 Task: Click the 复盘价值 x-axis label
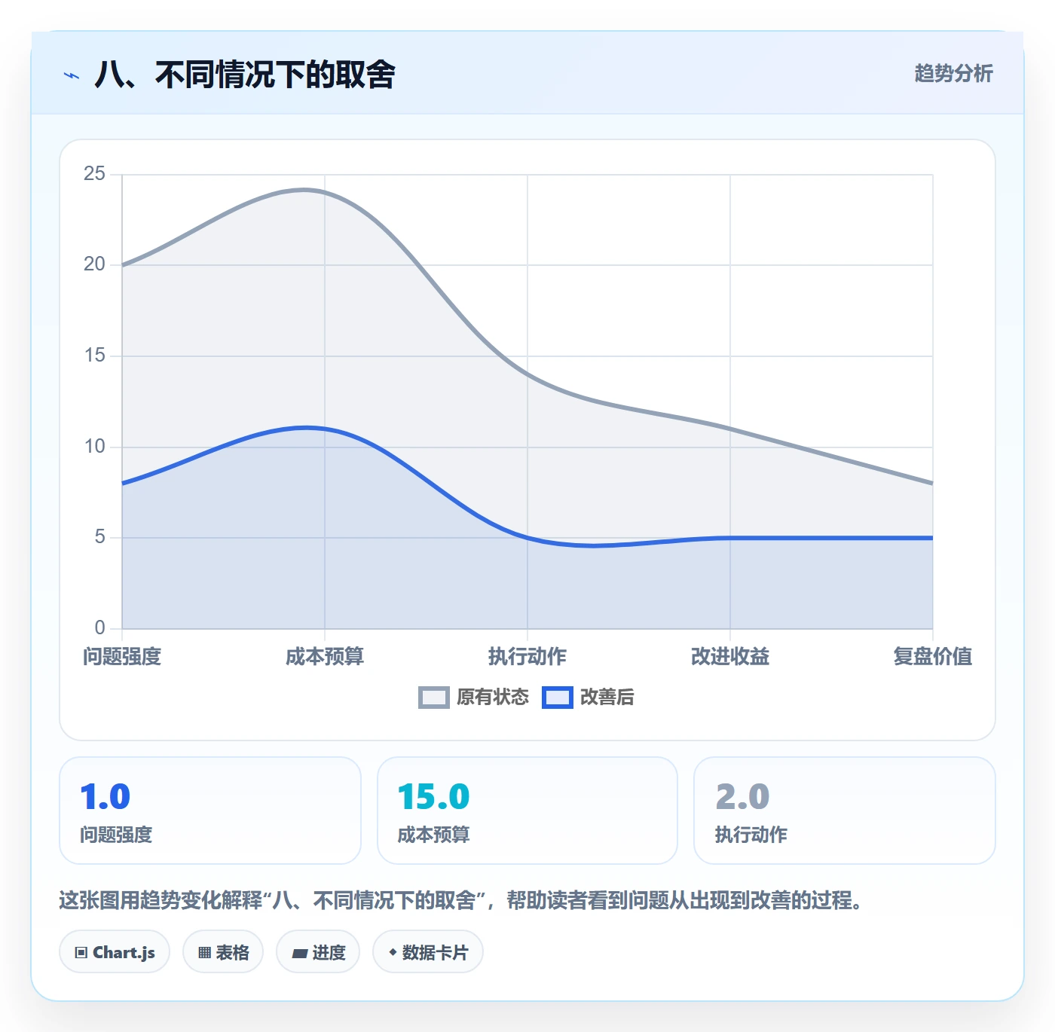click(933, 656)
